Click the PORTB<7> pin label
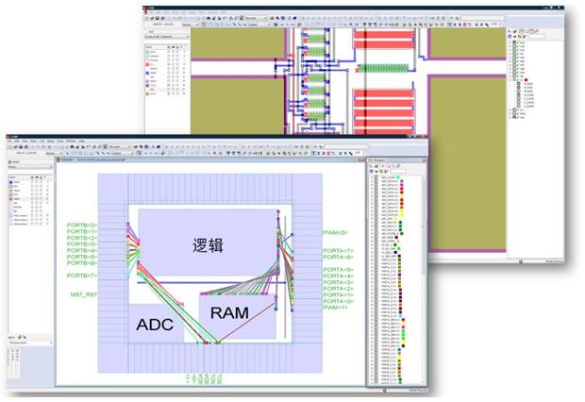Viewport: 585px width, 402px height. click(82, 276)
